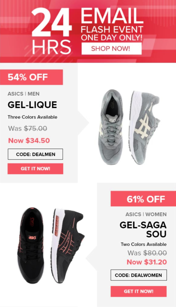
Task: Click GET IT NOW! under GEL-LIQUE
Action: click(x=36, y=169)
